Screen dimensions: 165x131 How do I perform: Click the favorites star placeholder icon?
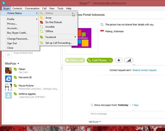[x=9, y=55]
